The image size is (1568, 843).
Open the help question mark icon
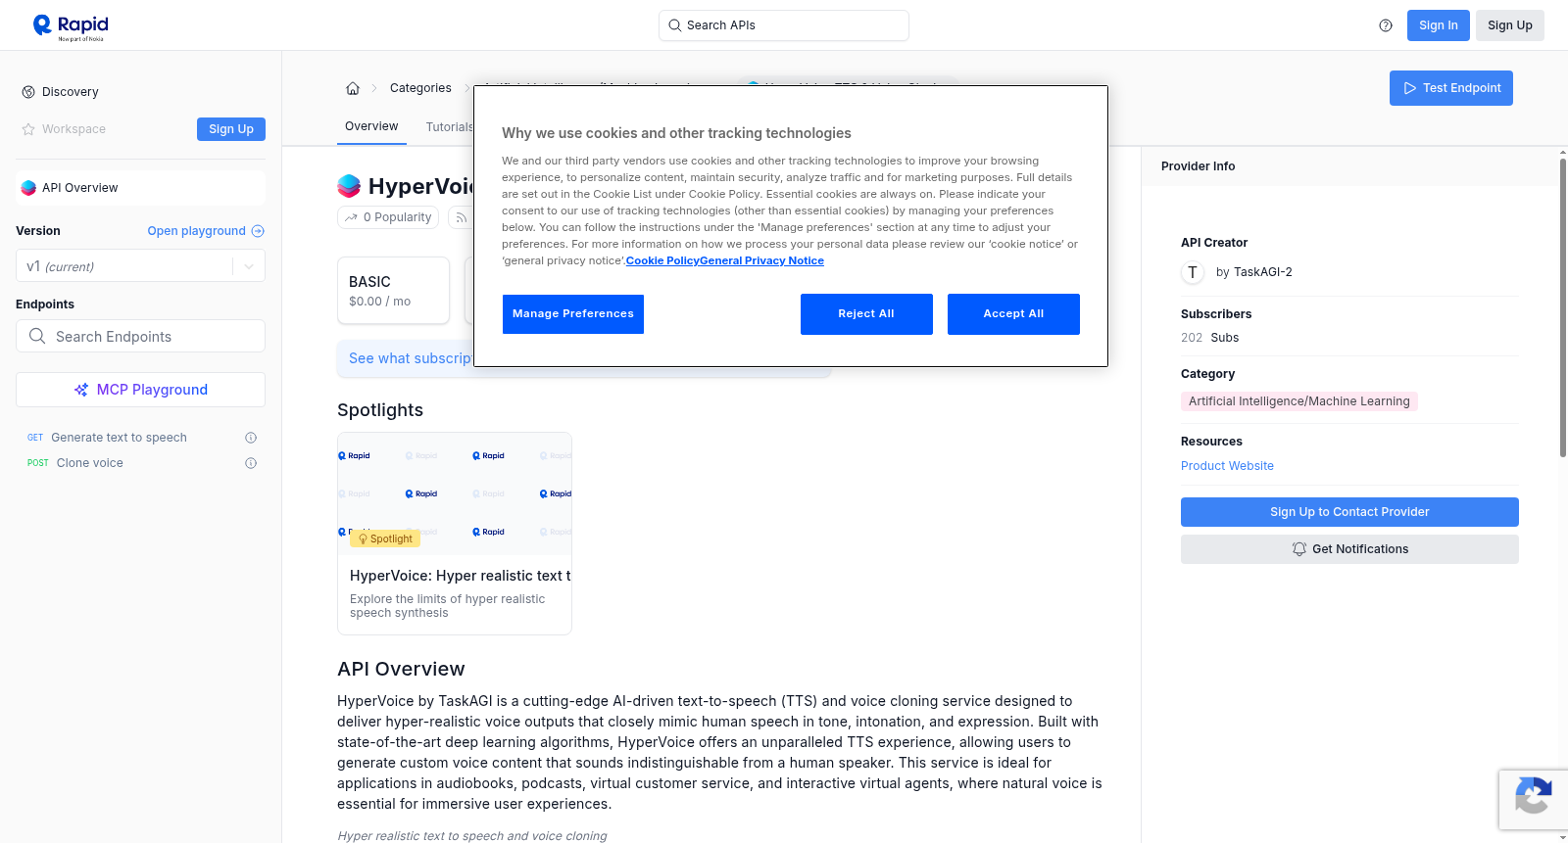[1386, 25]
